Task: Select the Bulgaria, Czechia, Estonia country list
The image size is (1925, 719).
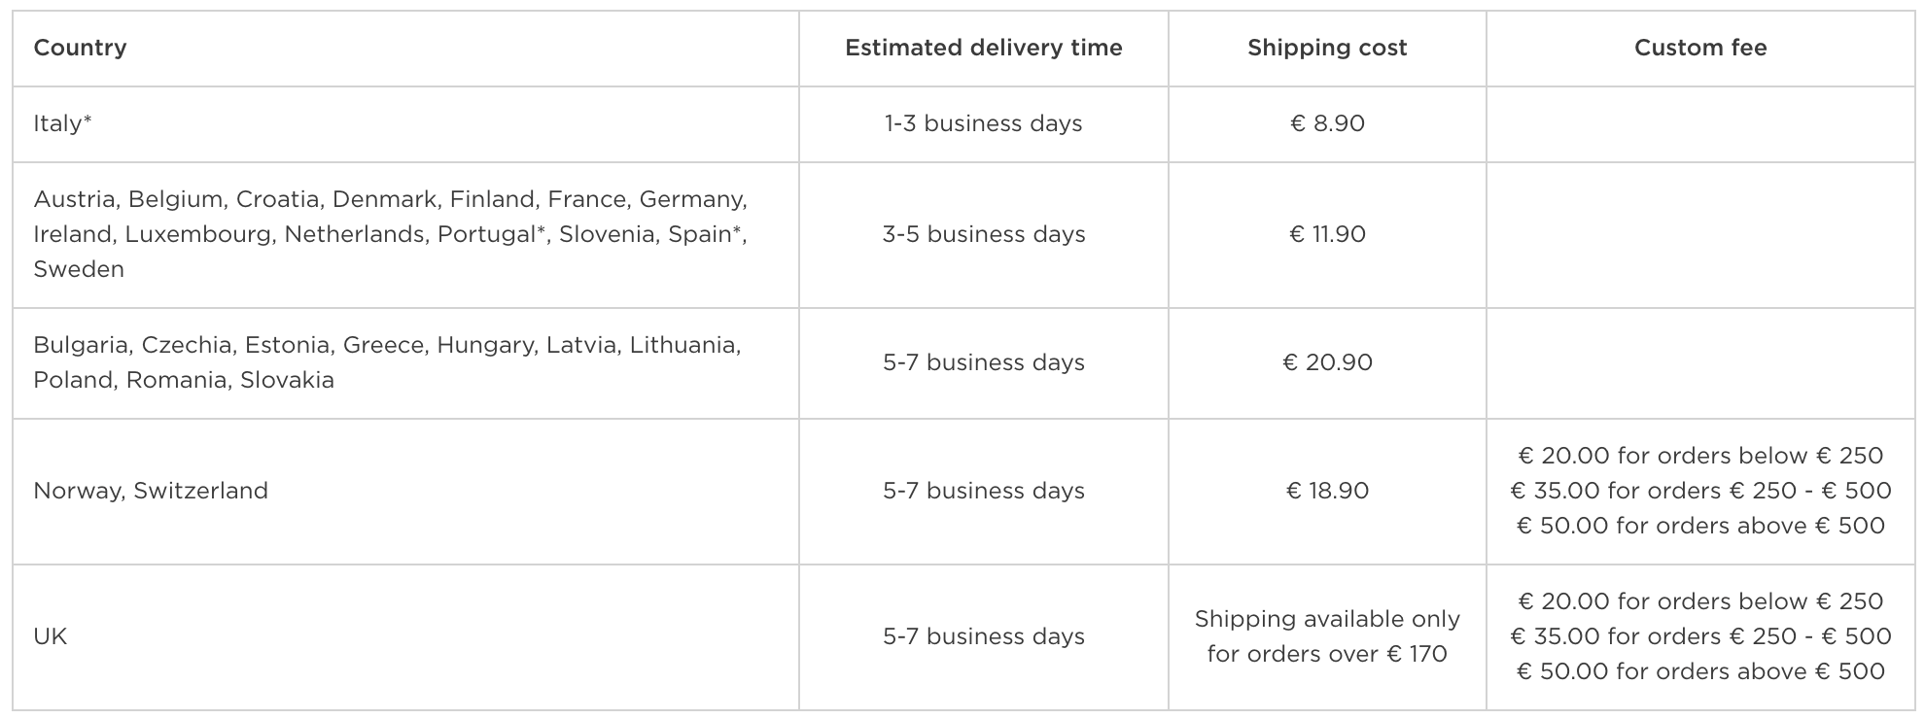Action: point(387,362)
